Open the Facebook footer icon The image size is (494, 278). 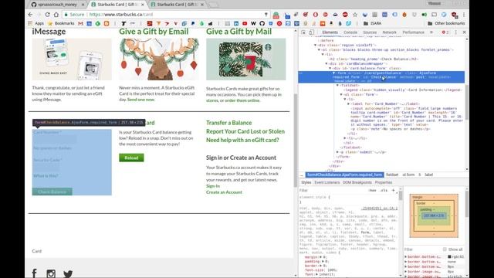(x=34, y=273)
